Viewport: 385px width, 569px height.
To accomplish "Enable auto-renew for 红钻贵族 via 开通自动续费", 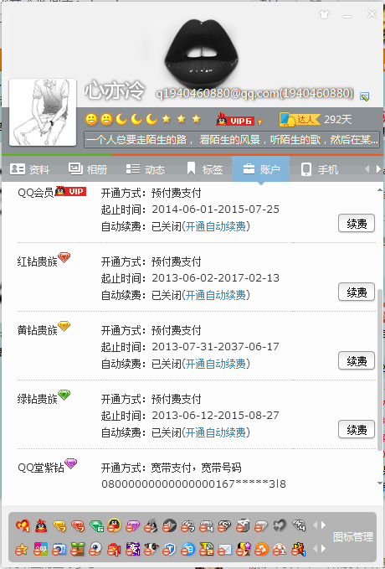I will tap(215, 295).
